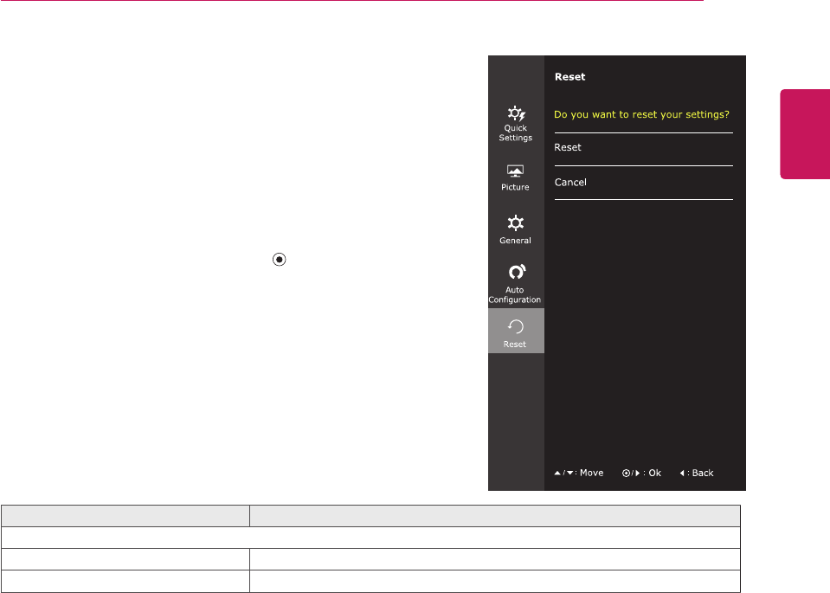Click the 'Do you want to reset your settings?' text
830x593 pixels.
(x=641, y=114)
